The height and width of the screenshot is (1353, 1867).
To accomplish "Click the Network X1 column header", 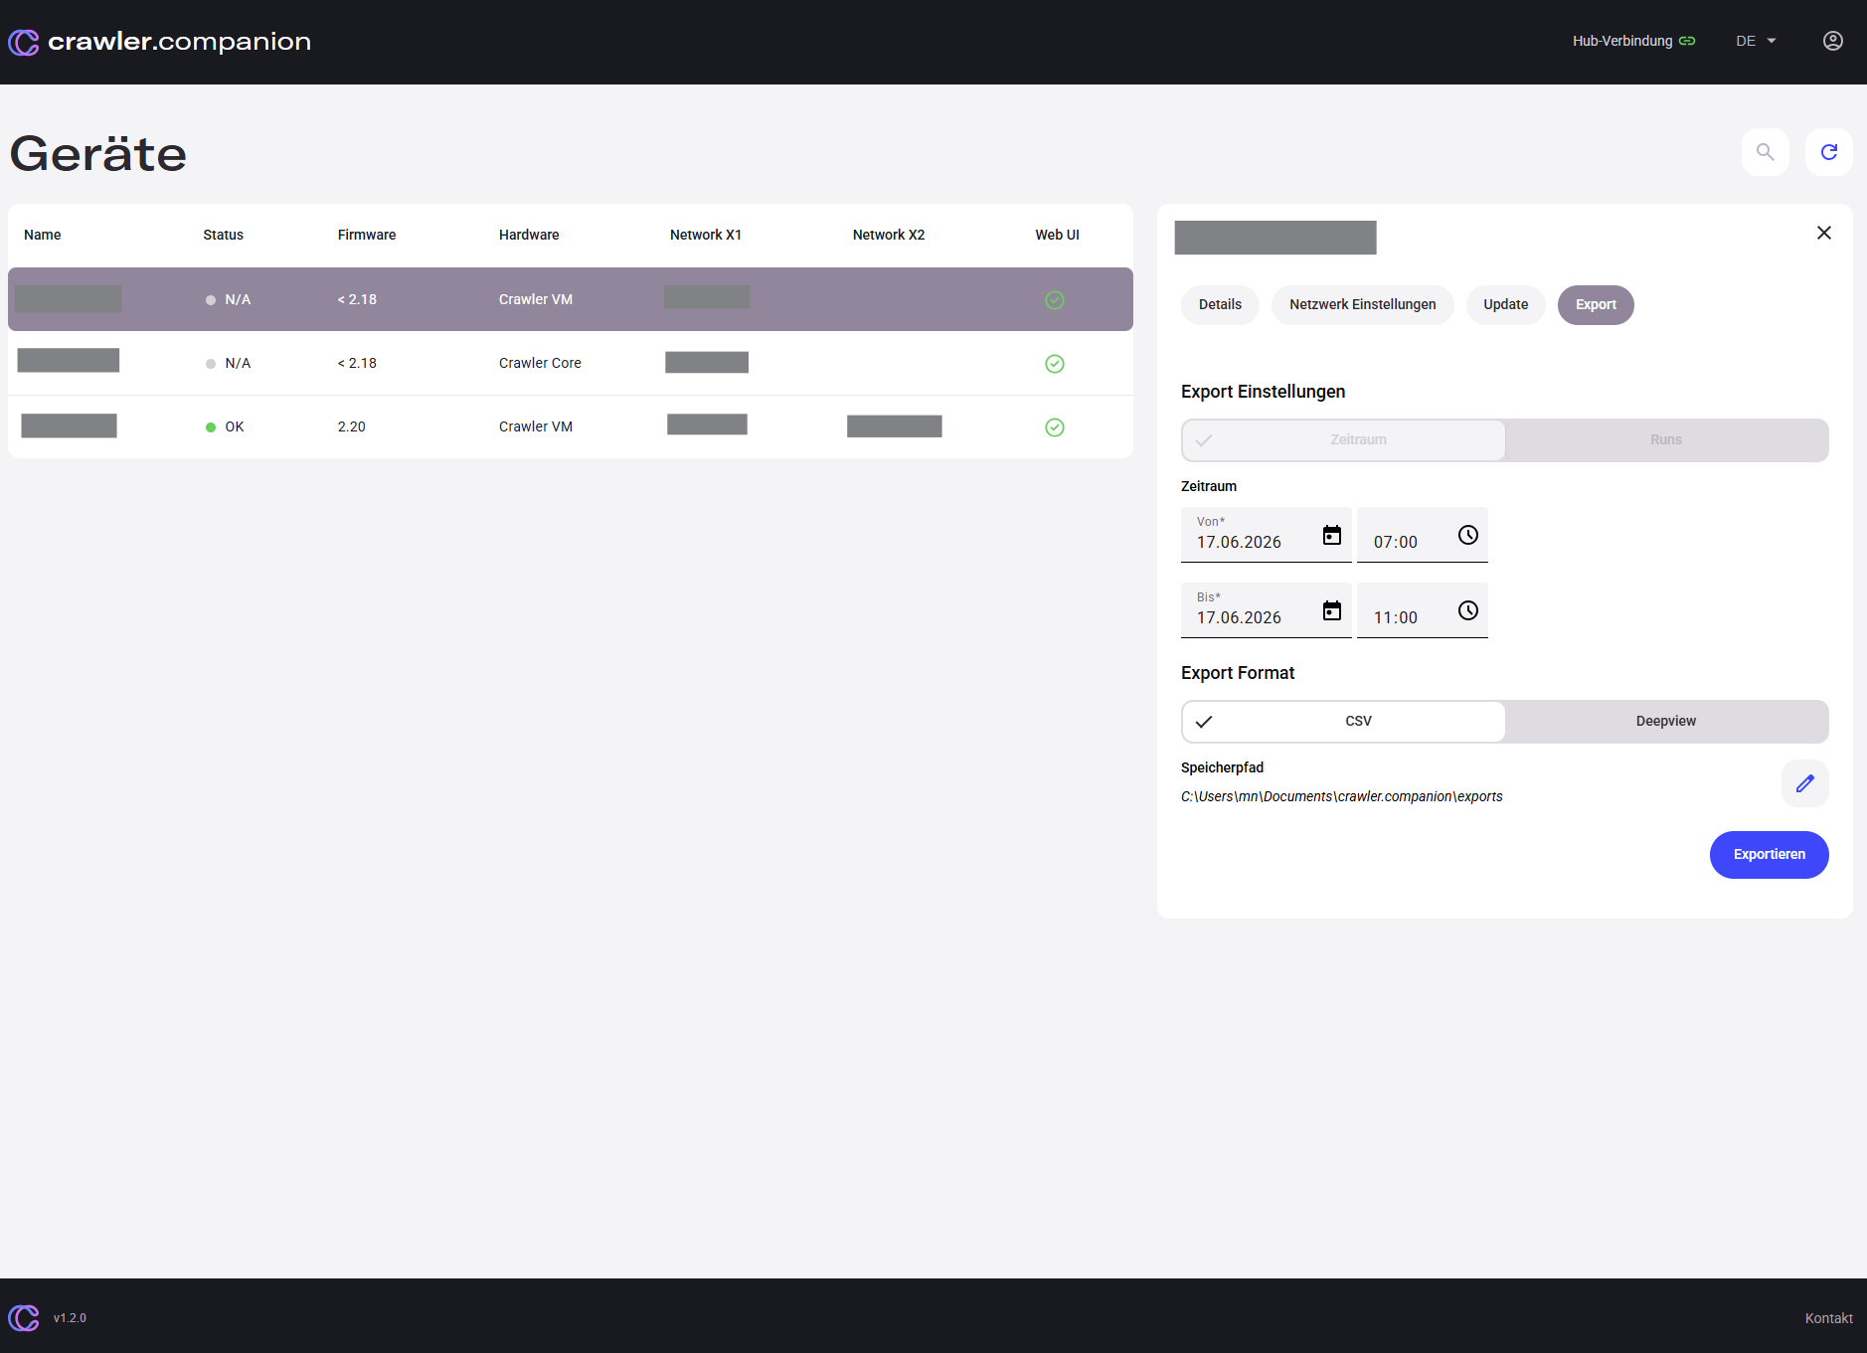I will coord(706,235).
